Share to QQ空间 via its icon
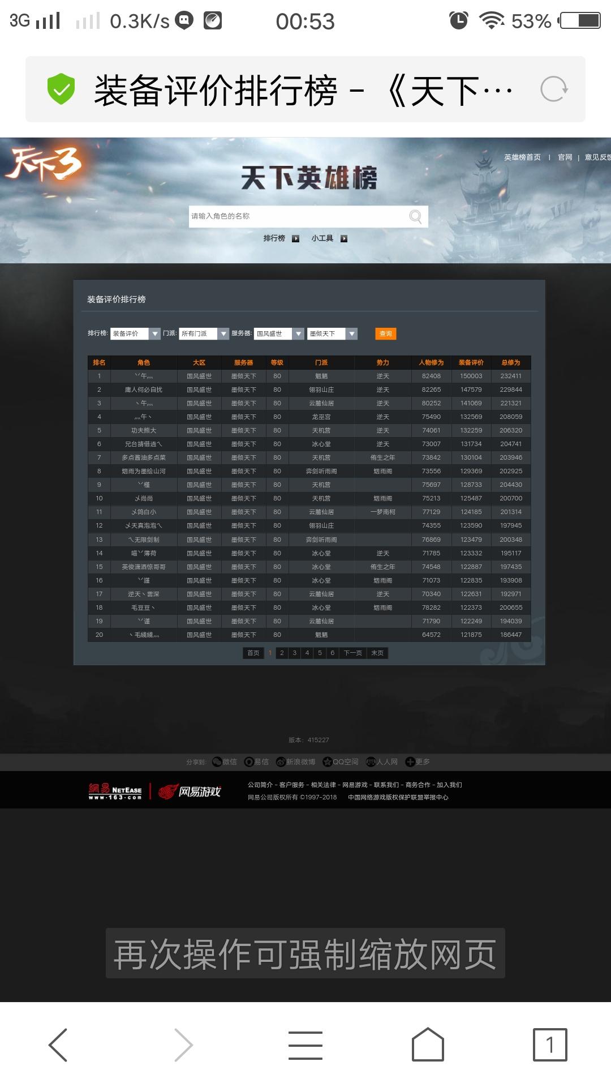 pyautogui.click(x=327, y=762)
